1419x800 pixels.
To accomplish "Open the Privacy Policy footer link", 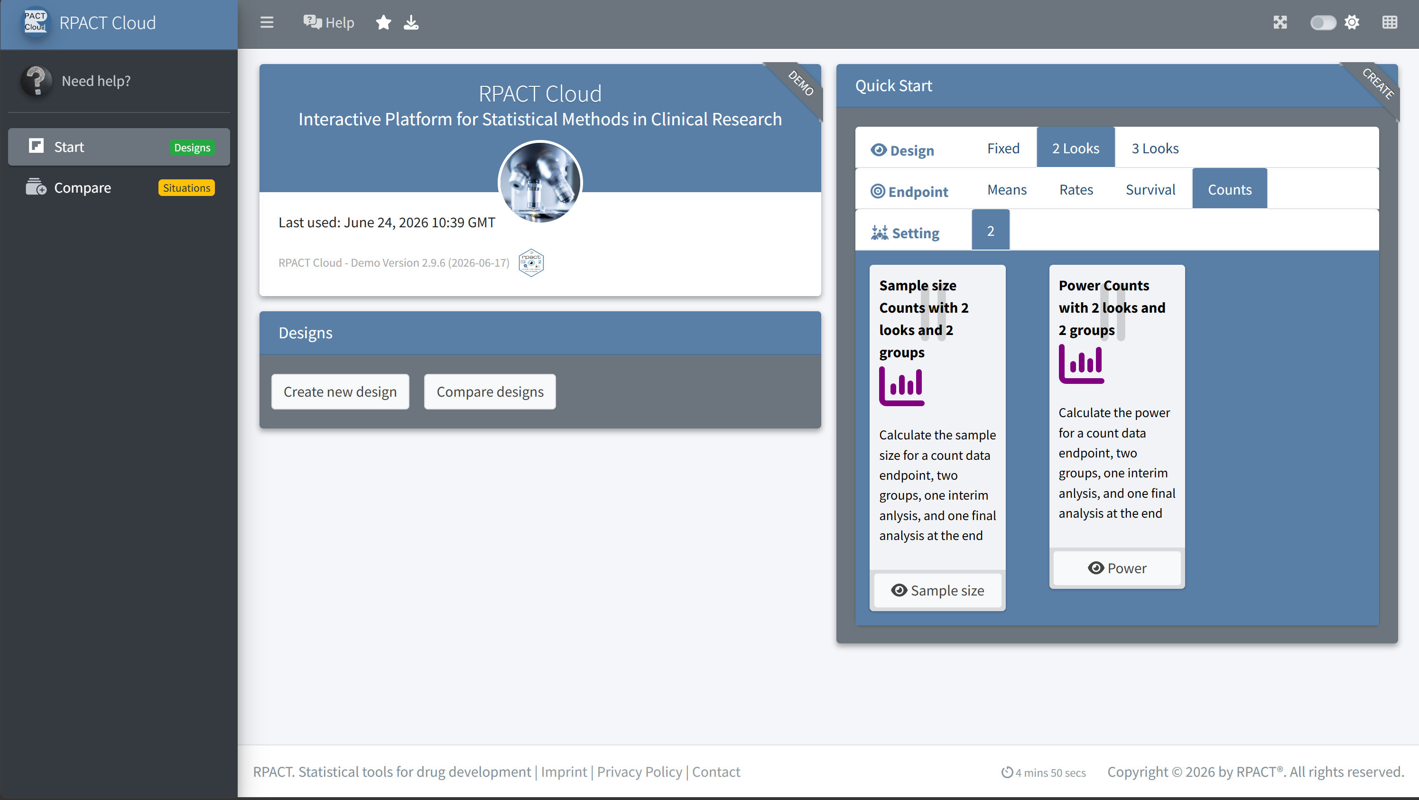I will click(x=640, y=772).
